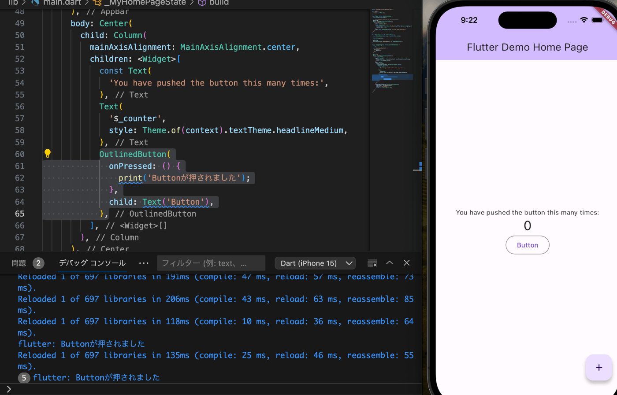617x395 pixels.
Task: Click the OutlinedButton keyword on line 60
Action: 133,154
